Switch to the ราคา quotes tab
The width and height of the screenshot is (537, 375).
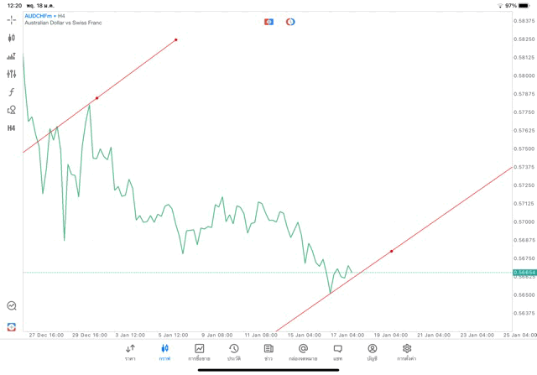(130, 352)
